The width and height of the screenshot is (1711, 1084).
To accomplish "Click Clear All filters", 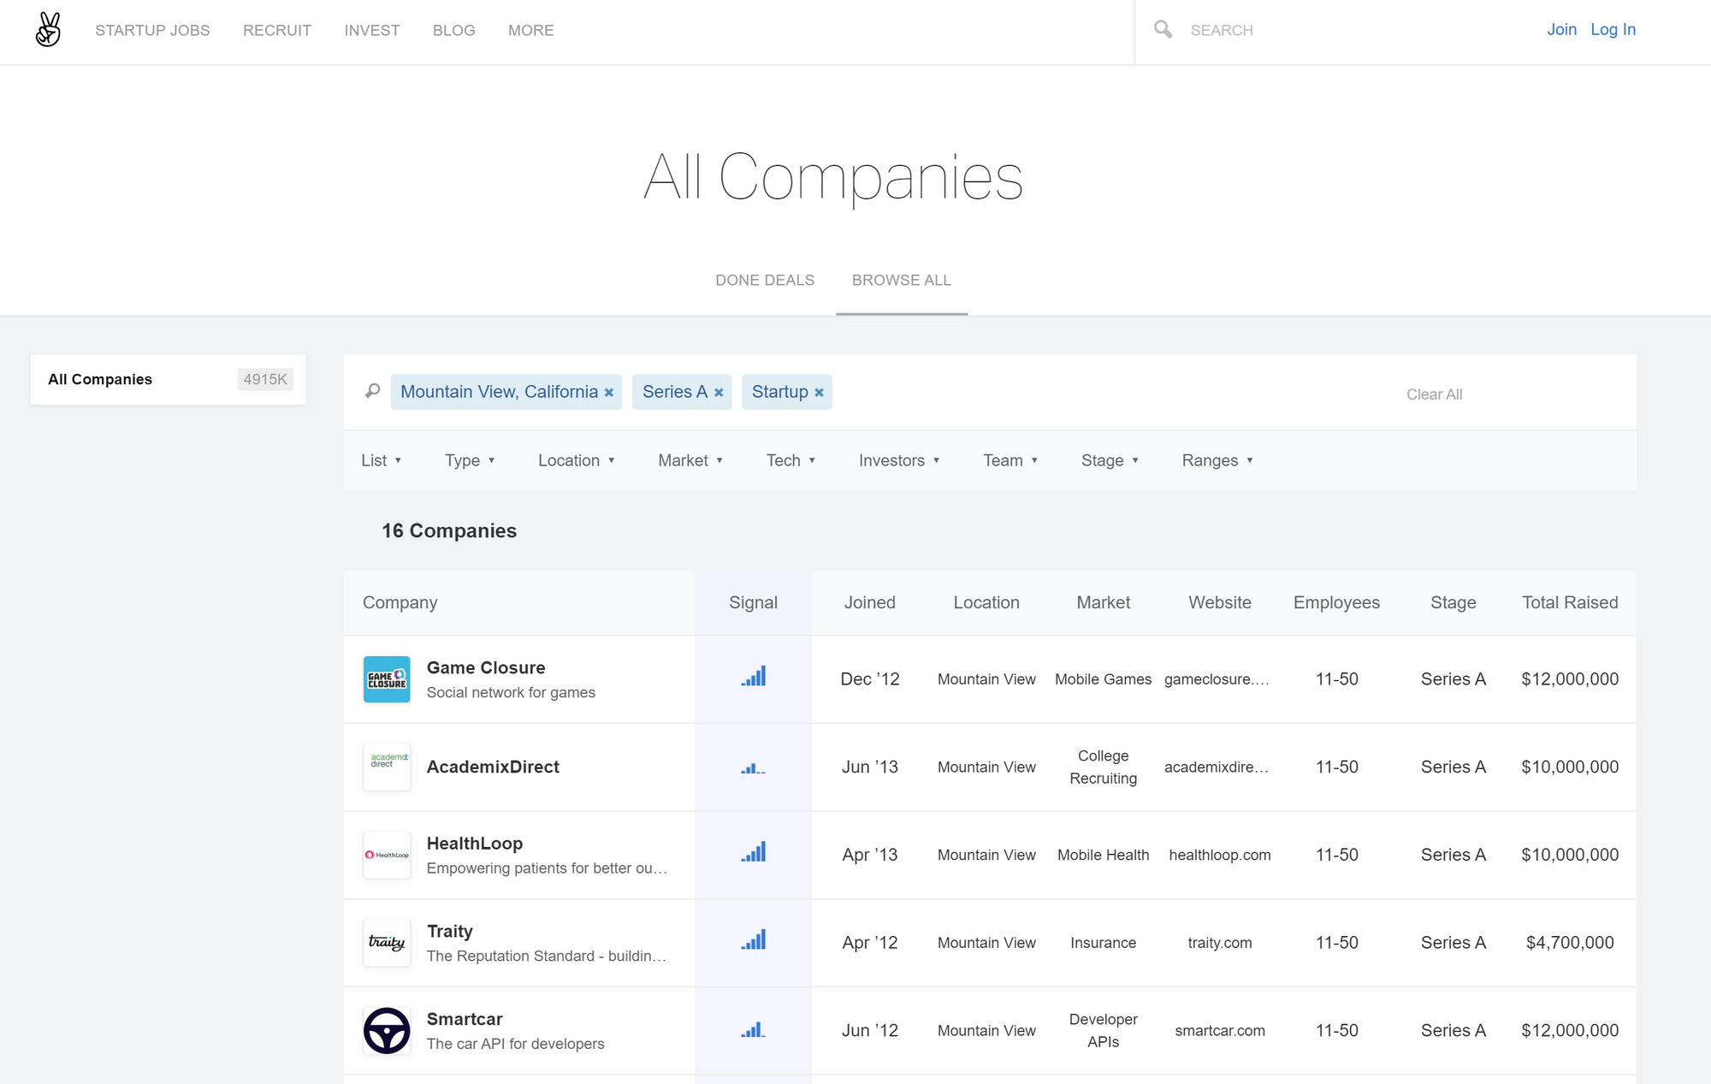I will (x=1435, y=394).
